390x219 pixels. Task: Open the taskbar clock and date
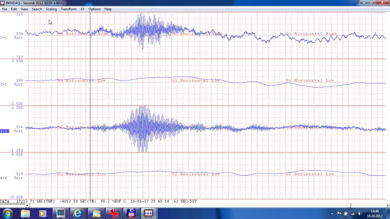click(x=375, y=214)
